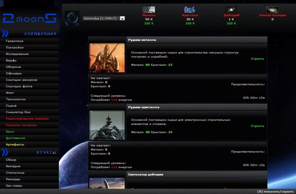Click the Рудник кристалла title

point(144,107)
